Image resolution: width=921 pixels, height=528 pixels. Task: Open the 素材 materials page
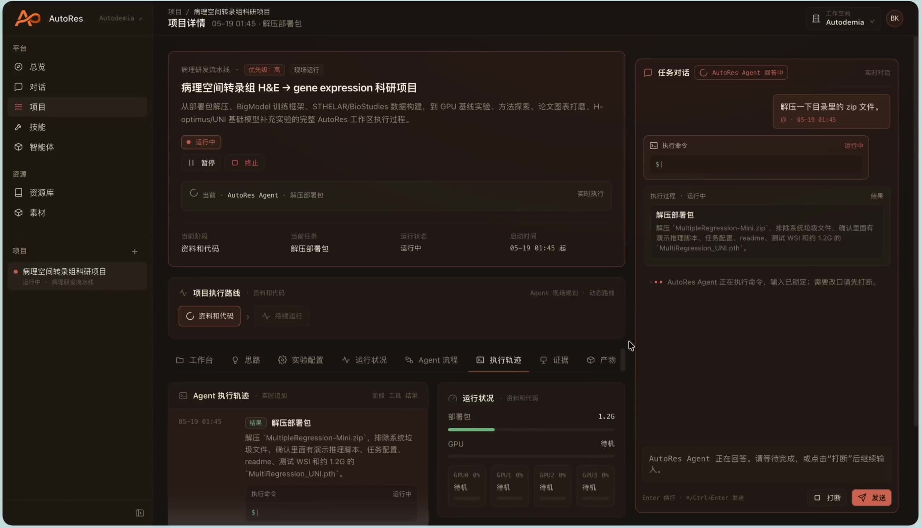[77, 213]
